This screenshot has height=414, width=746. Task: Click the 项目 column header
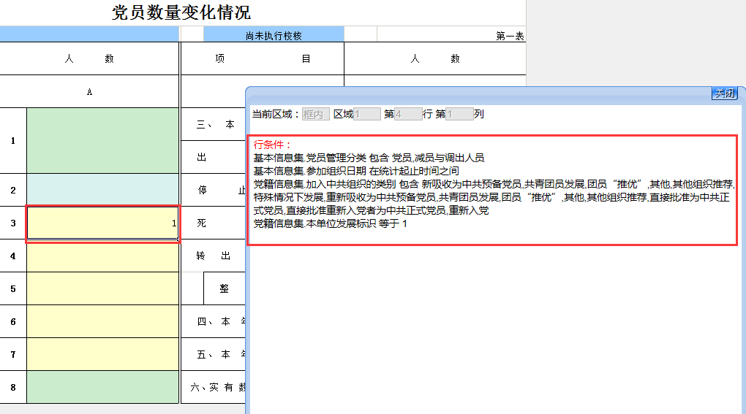[x=262, y=58]
